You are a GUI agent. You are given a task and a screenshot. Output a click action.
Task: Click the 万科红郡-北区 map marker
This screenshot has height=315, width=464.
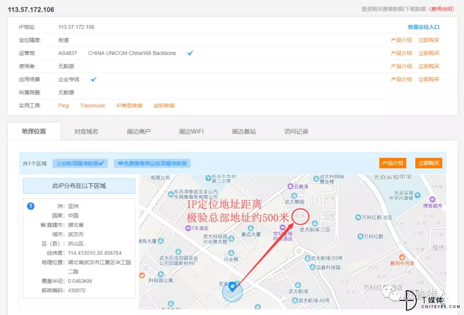(358, 217)
